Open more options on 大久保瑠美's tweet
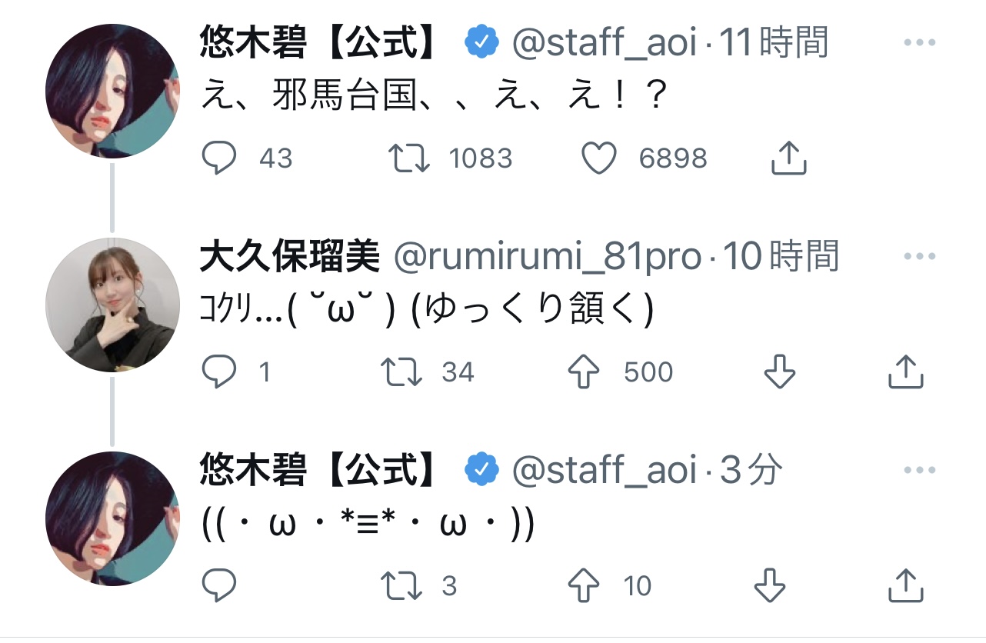 tap(919, 258)
